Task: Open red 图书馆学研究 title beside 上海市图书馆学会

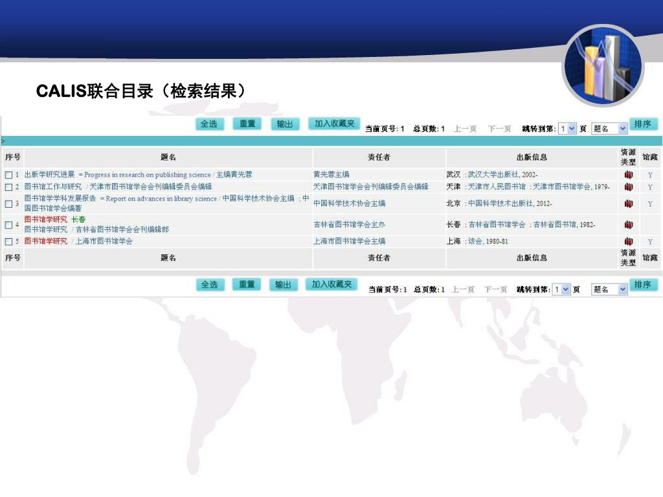Action: pyautogui.click(x=46, y=241)
